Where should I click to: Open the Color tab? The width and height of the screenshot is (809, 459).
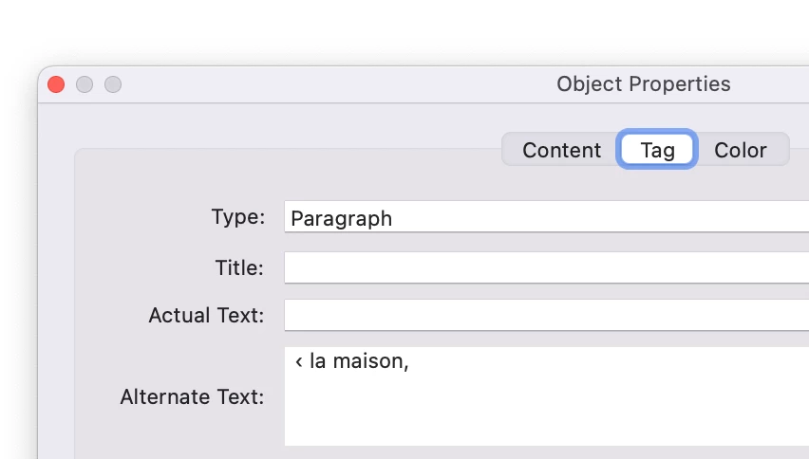(x=740, y=150)
